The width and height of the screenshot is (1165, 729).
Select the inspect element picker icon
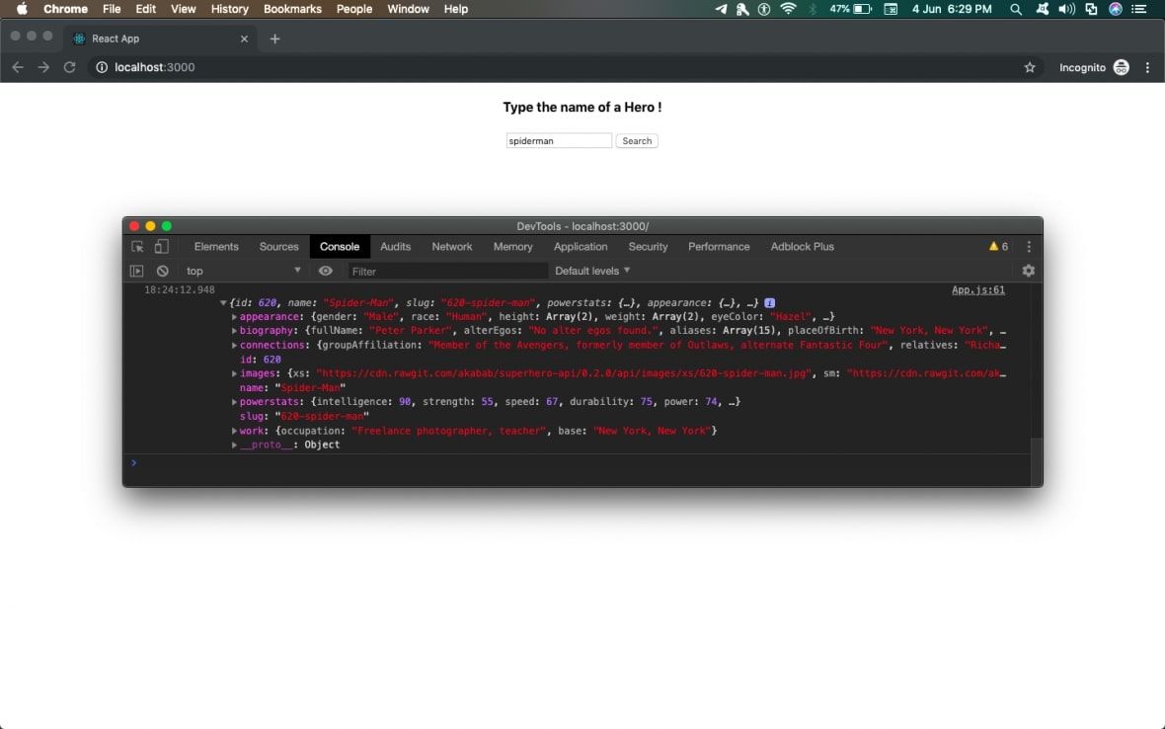[x=137, y=247]
